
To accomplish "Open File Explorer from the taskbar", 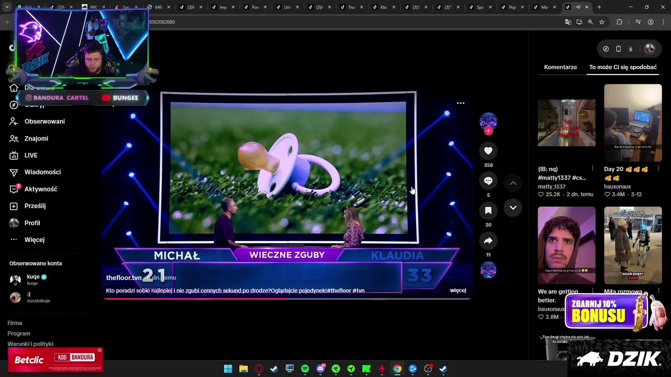I will tap(243, 369).
